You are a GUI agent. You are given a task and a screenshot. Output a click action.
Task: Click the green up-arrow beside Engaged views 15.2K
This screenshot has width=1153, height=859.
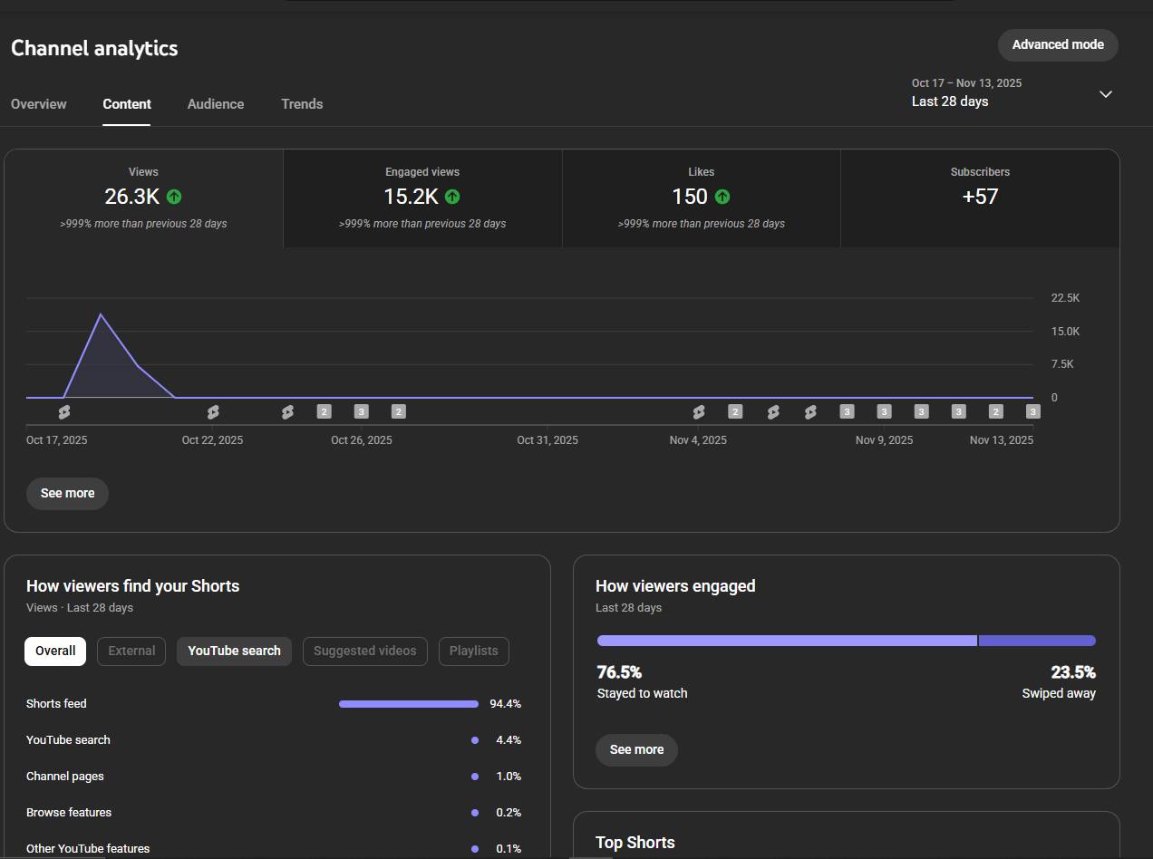point(452,197)
